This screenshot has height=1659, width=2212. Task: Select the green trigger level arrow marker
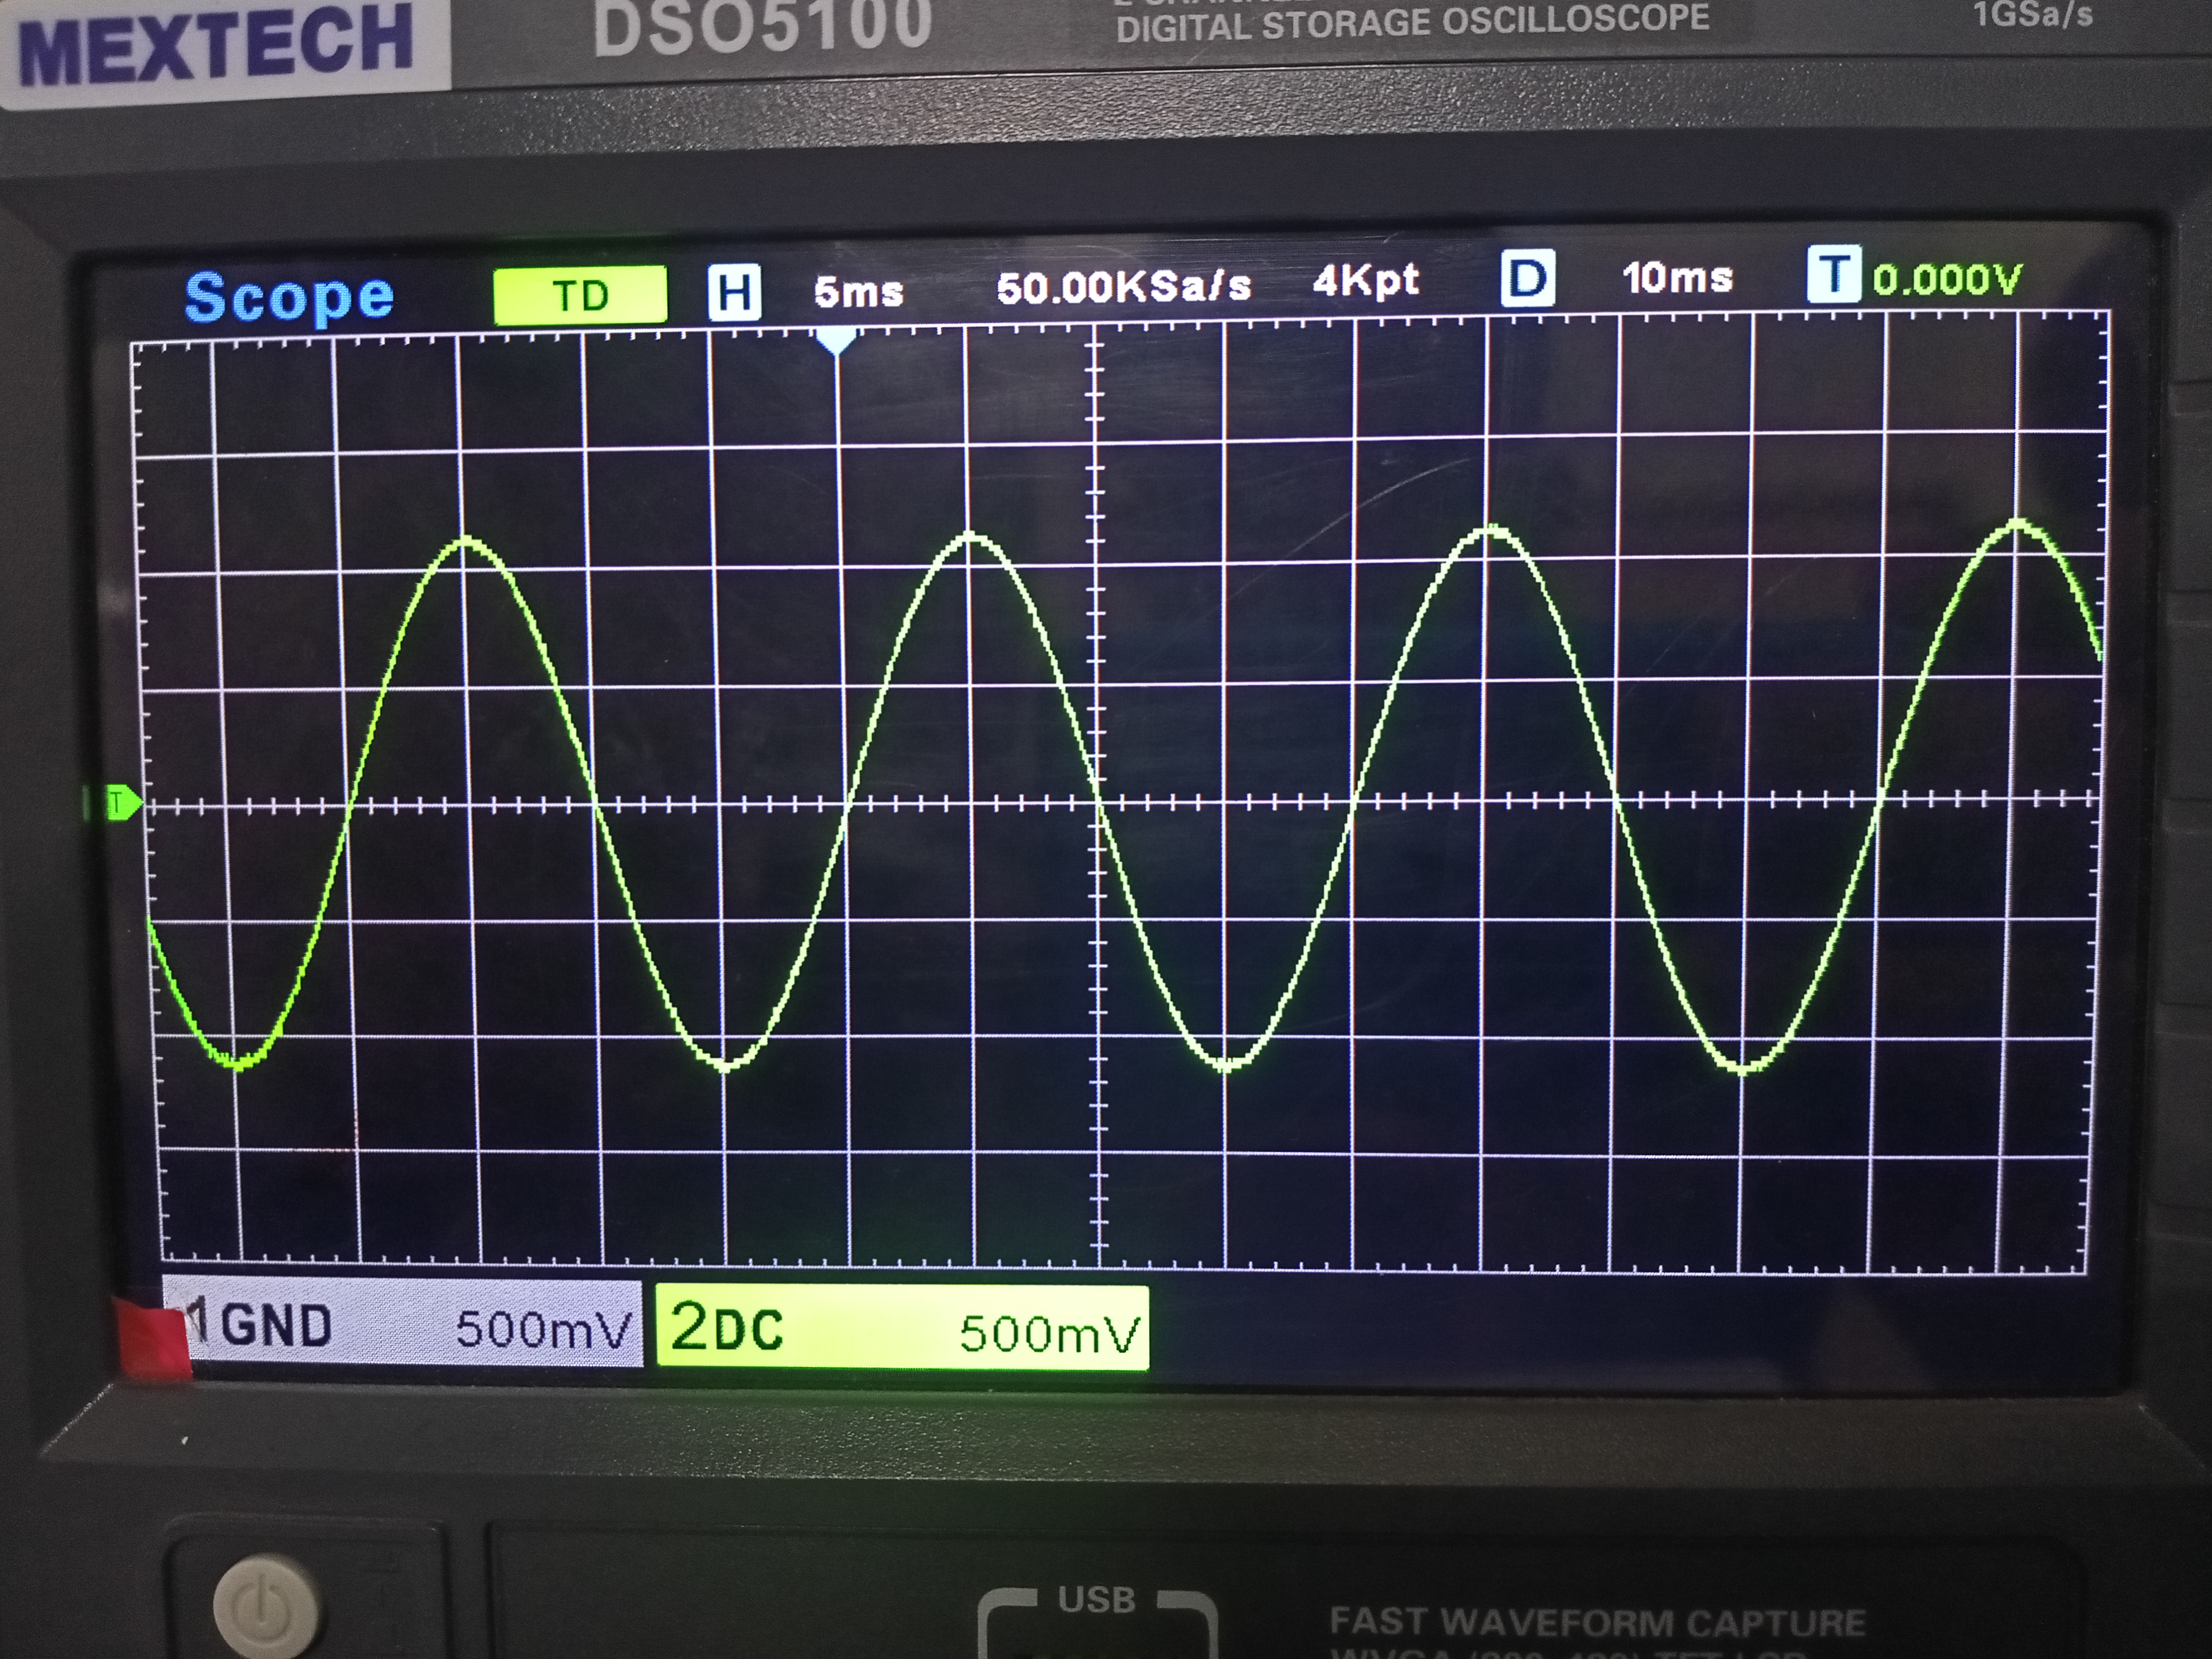coord(122,803)
